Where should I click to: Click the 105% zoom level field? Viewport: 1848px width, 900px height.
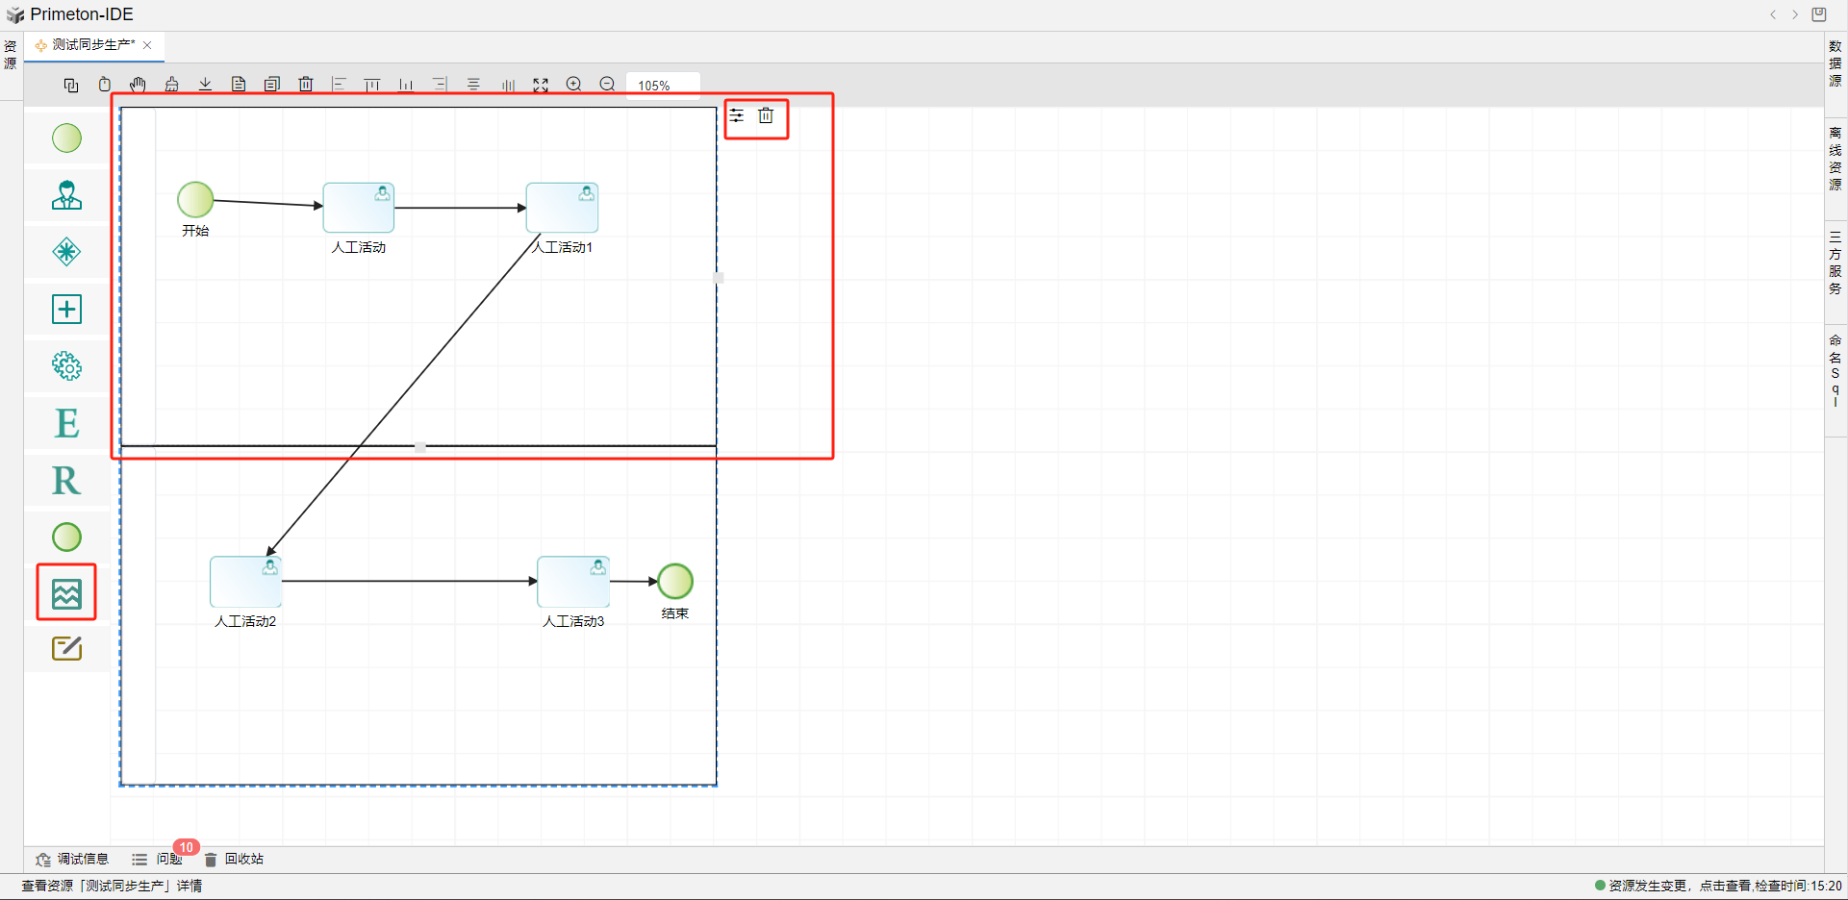662,86
